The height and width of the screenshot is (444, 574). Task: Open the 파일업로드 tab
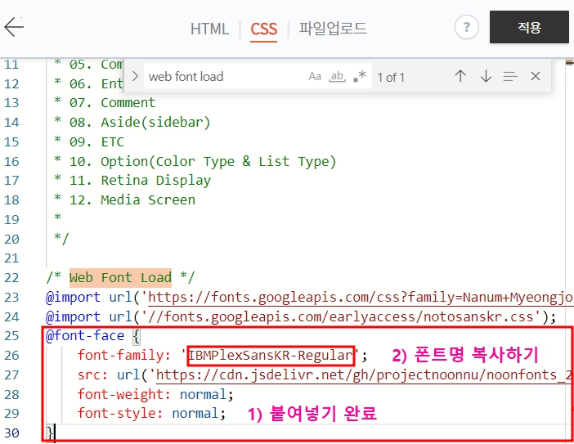[x=333, y=28]
